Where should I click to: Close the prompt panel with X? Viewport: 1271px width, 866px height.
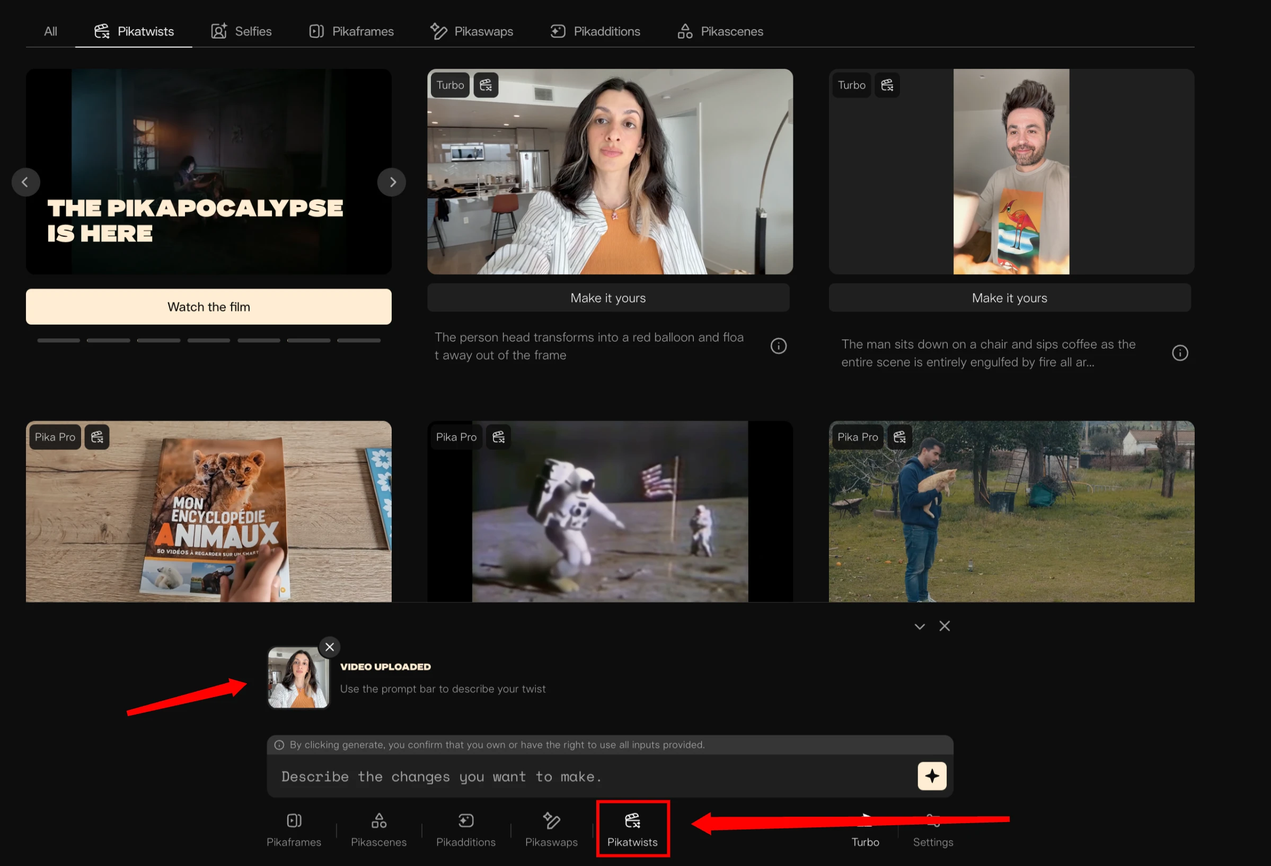tap(945, 626)
